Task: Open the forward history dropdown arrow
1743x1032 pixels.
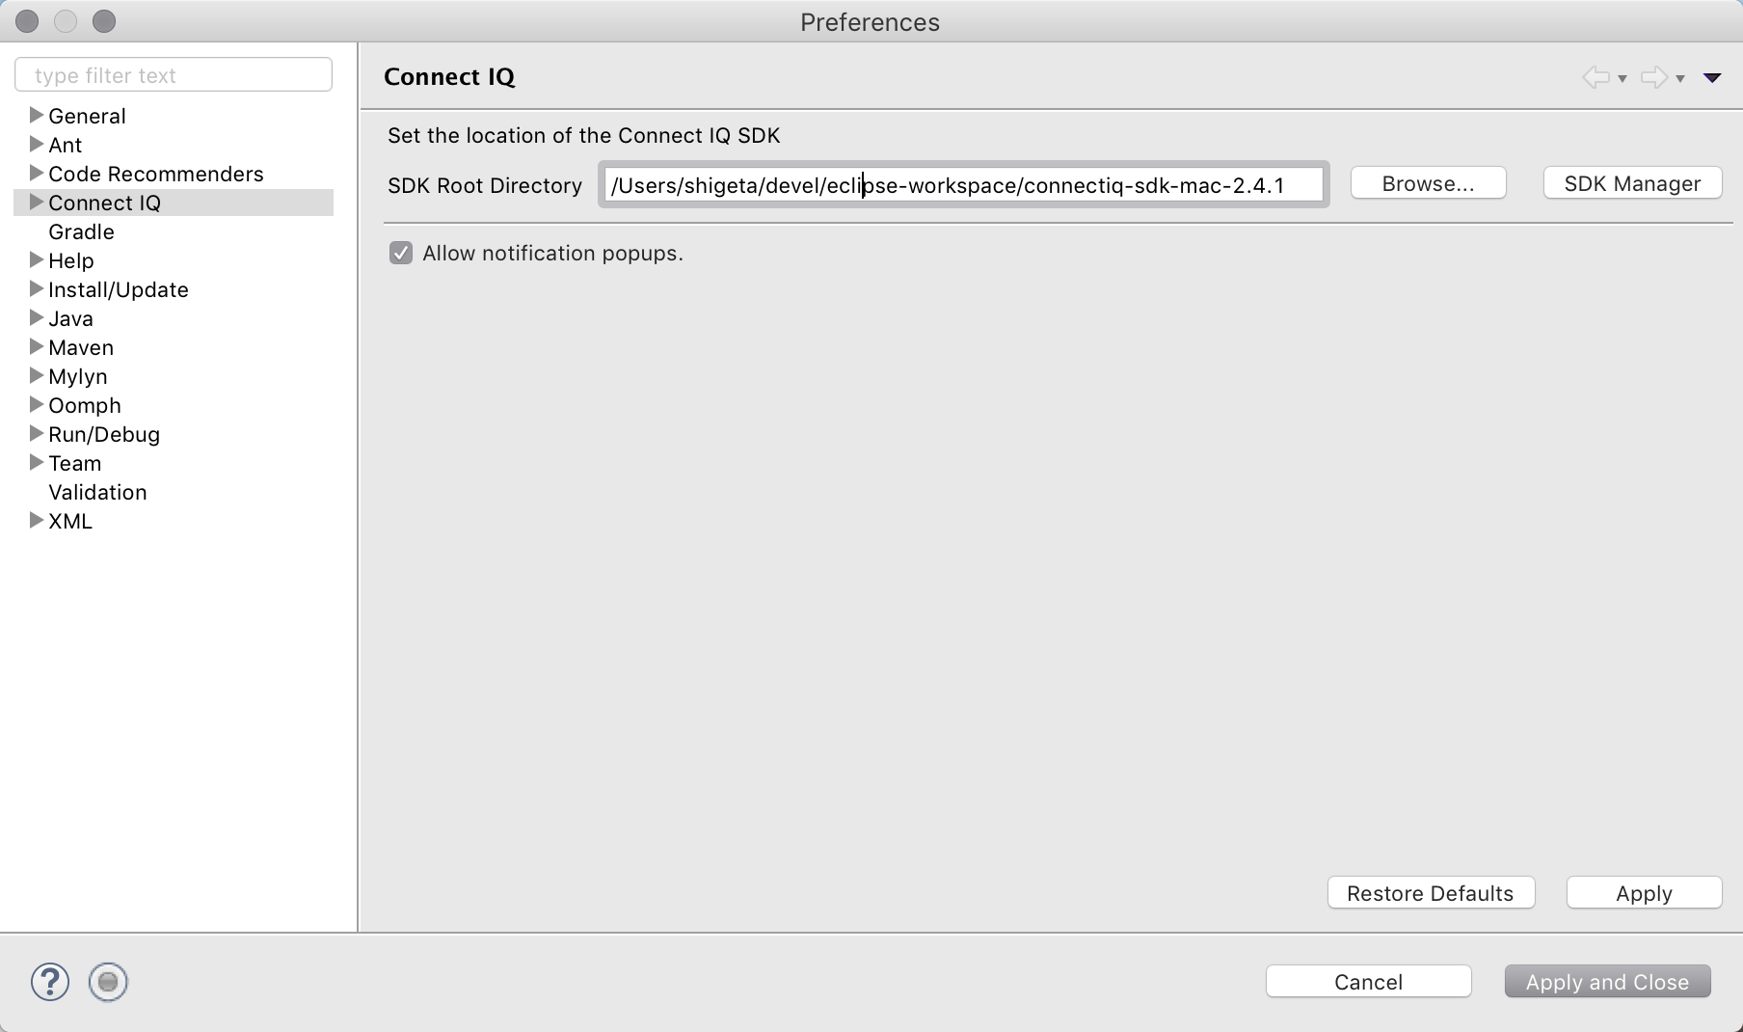Action: click(1680, 78)
